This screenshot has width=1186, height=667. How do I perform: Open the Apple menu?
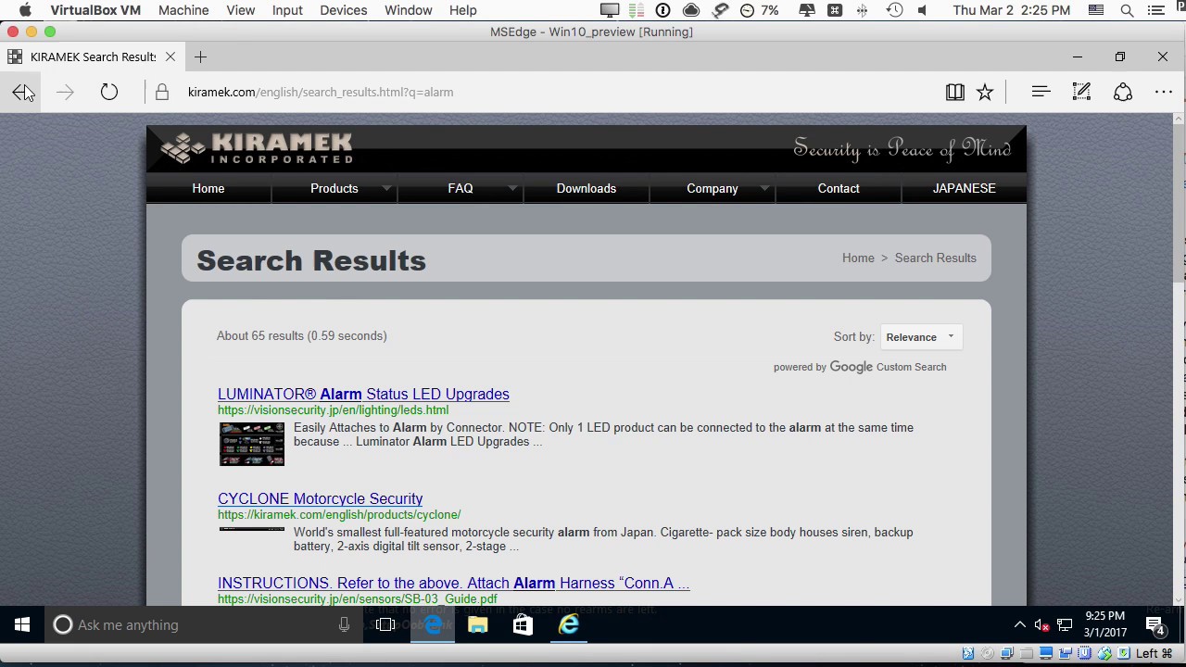[25, 10]
